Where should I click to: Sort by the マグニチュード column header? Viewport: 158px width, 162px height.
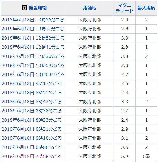tap(125, 8)
